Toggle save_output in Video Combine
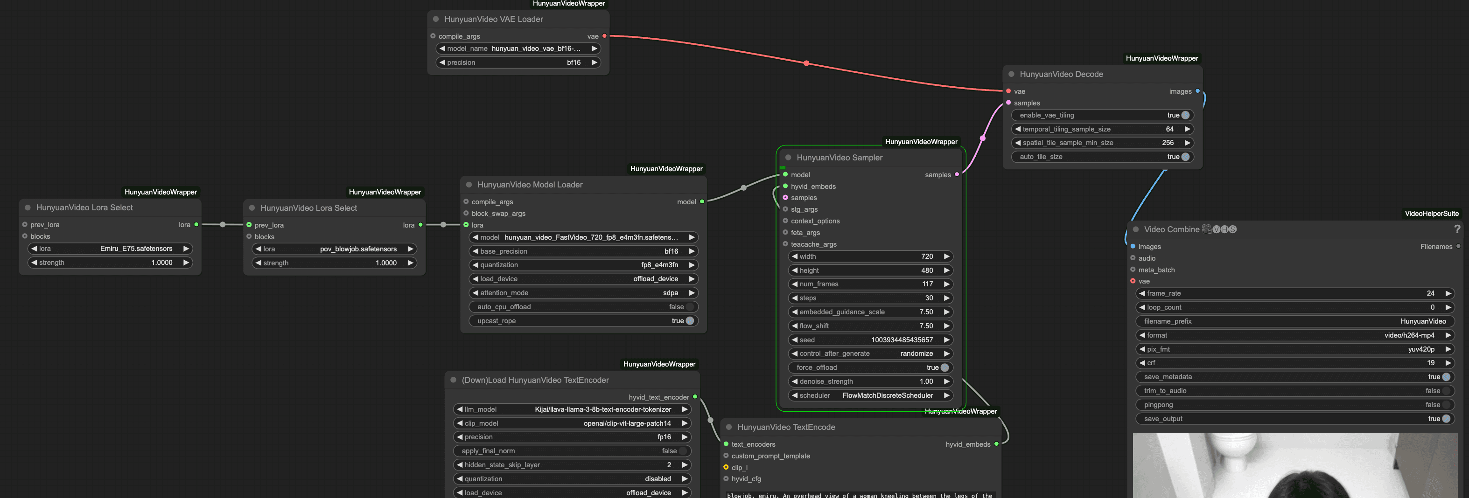Image resolution: width=1469 pixels, height=498 pixels. coord(1294,419)
